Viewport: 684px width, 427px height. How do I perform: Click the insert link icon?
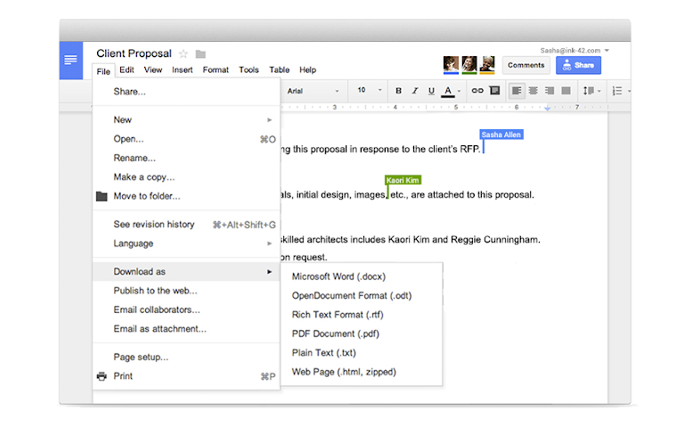coord(477,91)
